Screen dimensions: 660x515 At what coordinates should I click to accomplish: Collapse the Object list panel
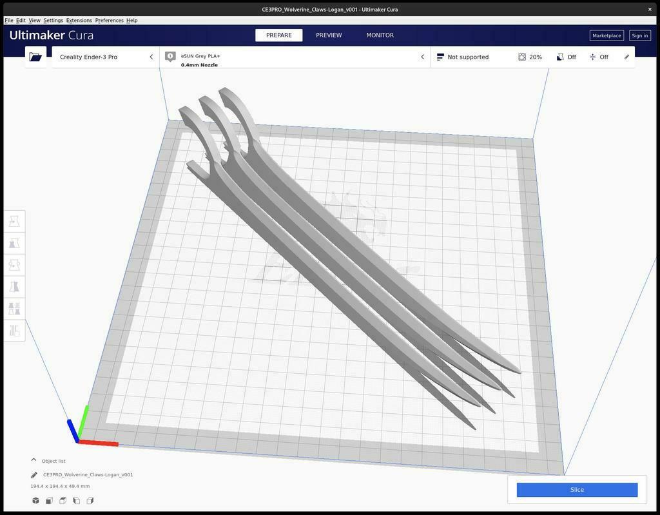pyautogui.click(x=34, y=460)
